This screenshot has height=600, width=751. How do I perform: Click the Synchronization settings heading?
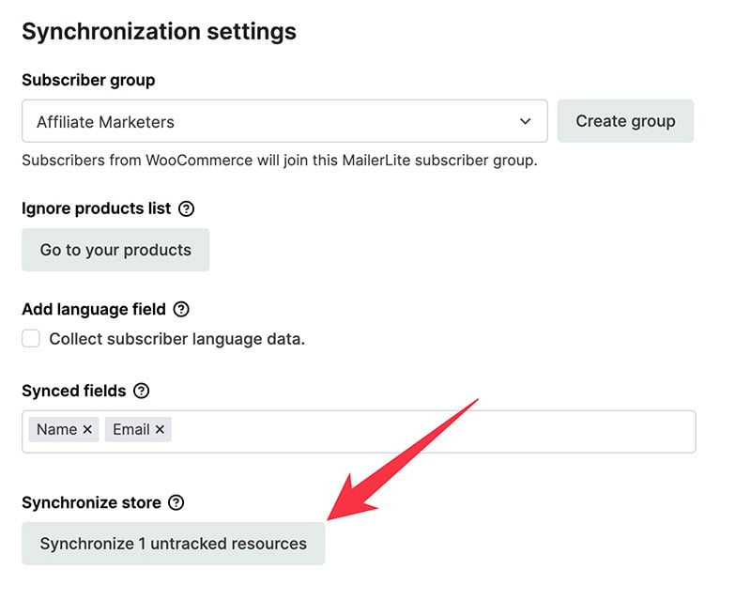(159, 32)
